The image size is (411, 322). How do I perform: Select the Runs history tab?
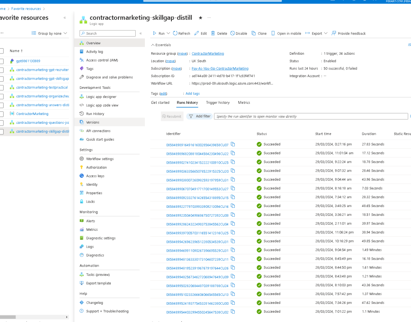coord(187,103)
